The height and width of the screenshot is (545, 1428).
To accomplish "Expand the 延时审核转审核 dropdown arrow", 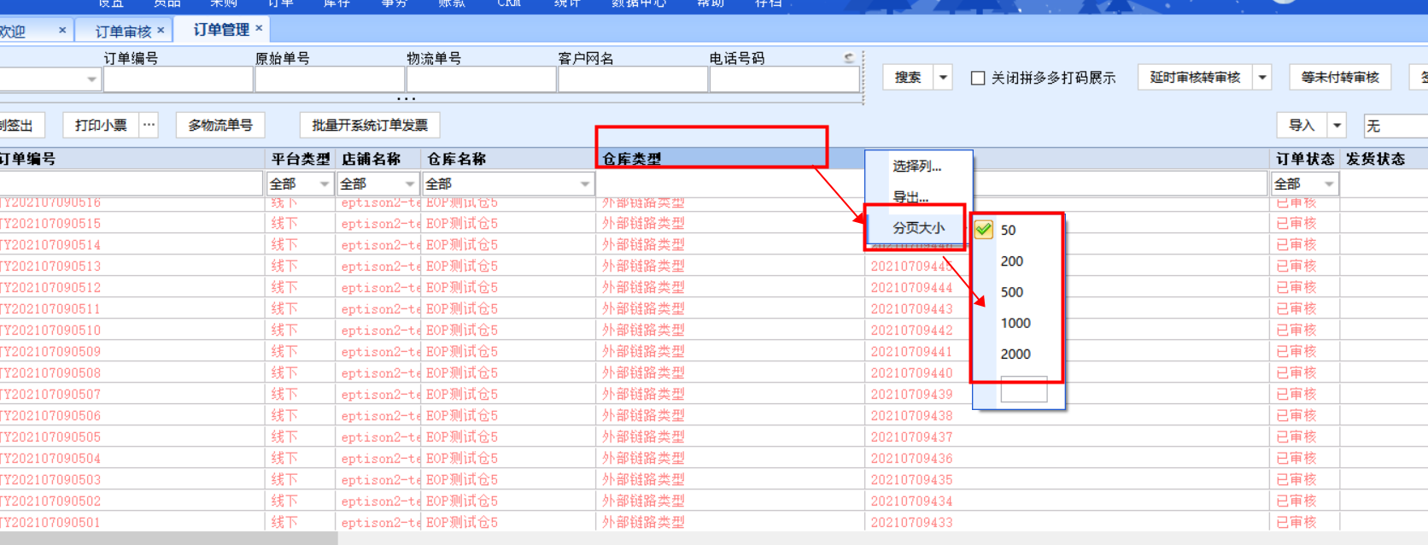I will [x=1262, y=78].
